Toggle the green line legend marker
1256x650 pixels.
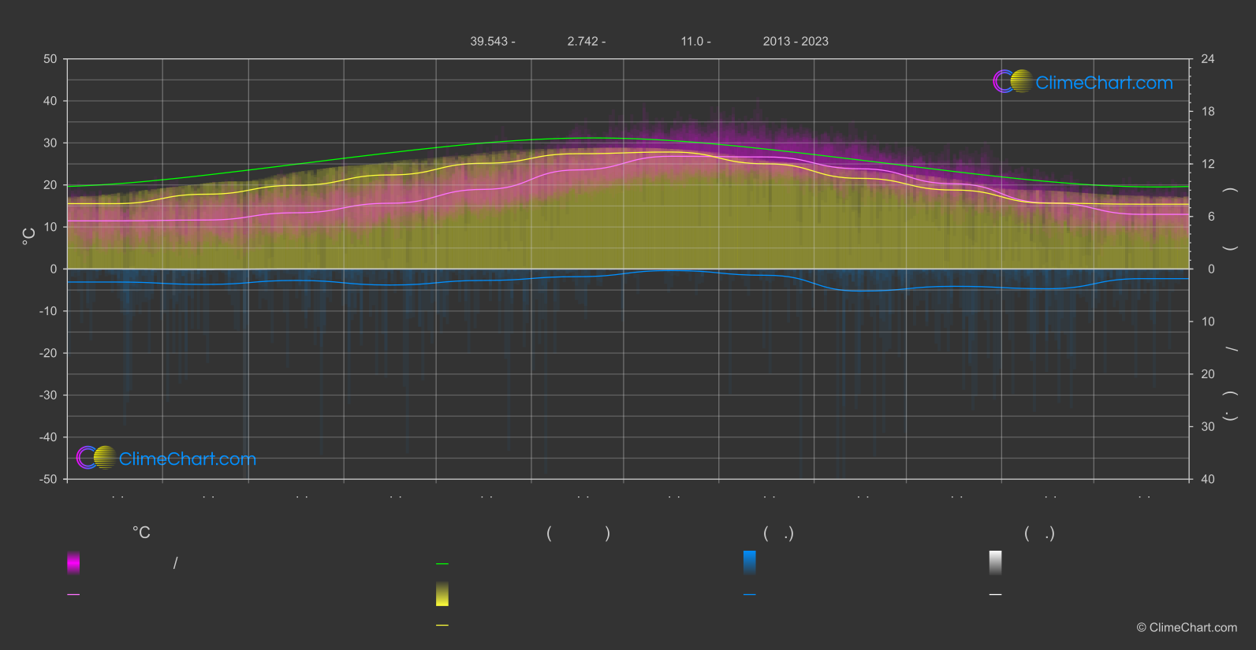coord(442,564)
